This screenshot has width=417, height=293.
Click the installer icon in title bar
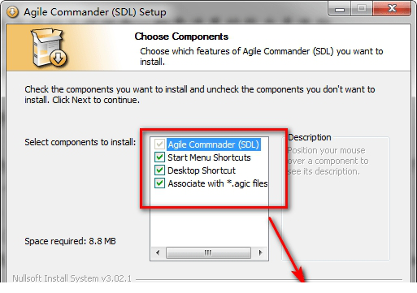click(x=12, y=12)
